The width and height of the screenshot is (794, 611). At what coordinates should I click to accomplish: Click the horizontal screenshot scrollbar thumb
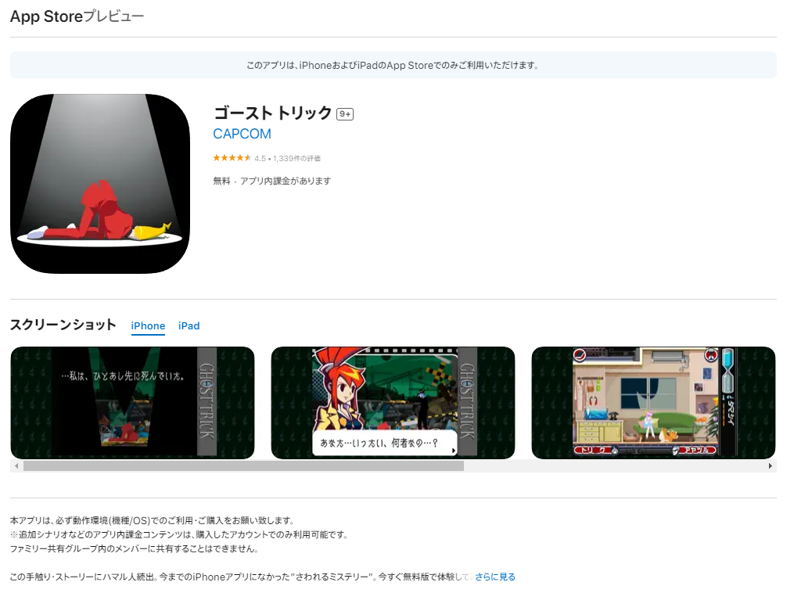(243, 466)
